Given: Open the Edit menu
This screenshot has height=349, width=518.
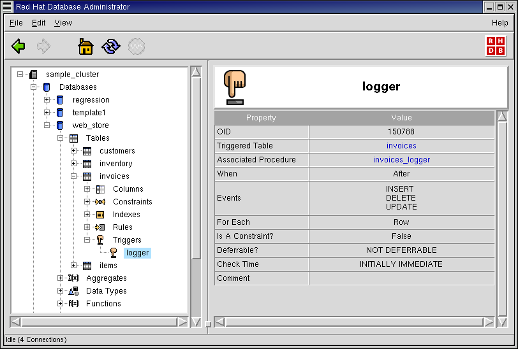Looking at the screenshot, I should coord(39,23).
